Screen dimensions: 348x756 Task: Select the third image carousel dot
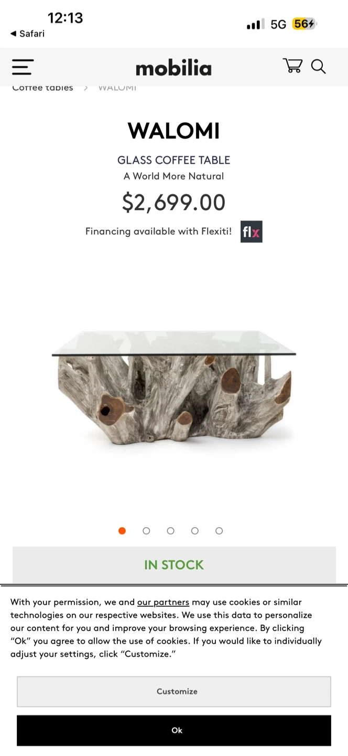pyautogui.click(x=170, y=531)
